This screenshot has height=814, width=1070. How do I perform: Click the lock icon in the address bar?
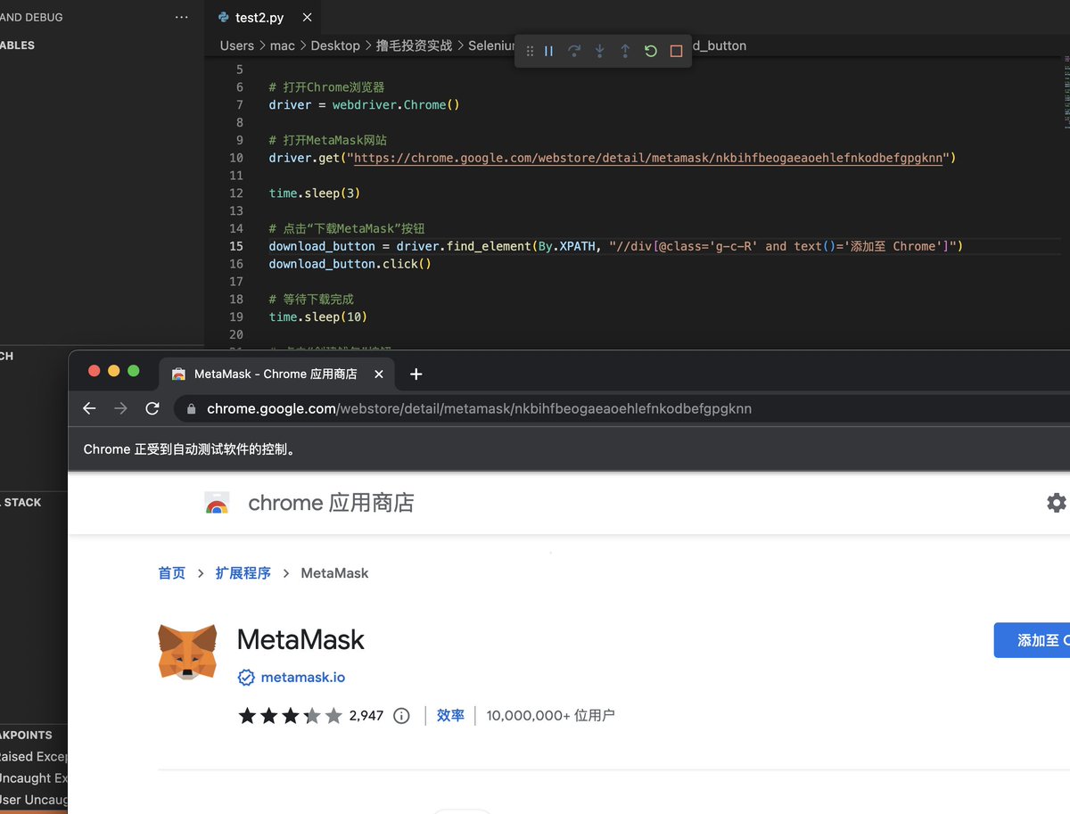[x=191, y=409]
